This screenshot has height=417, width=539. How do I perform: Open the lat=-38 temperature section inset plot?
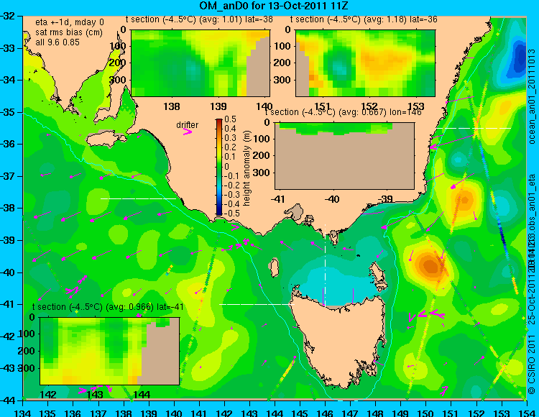(201, 63)
